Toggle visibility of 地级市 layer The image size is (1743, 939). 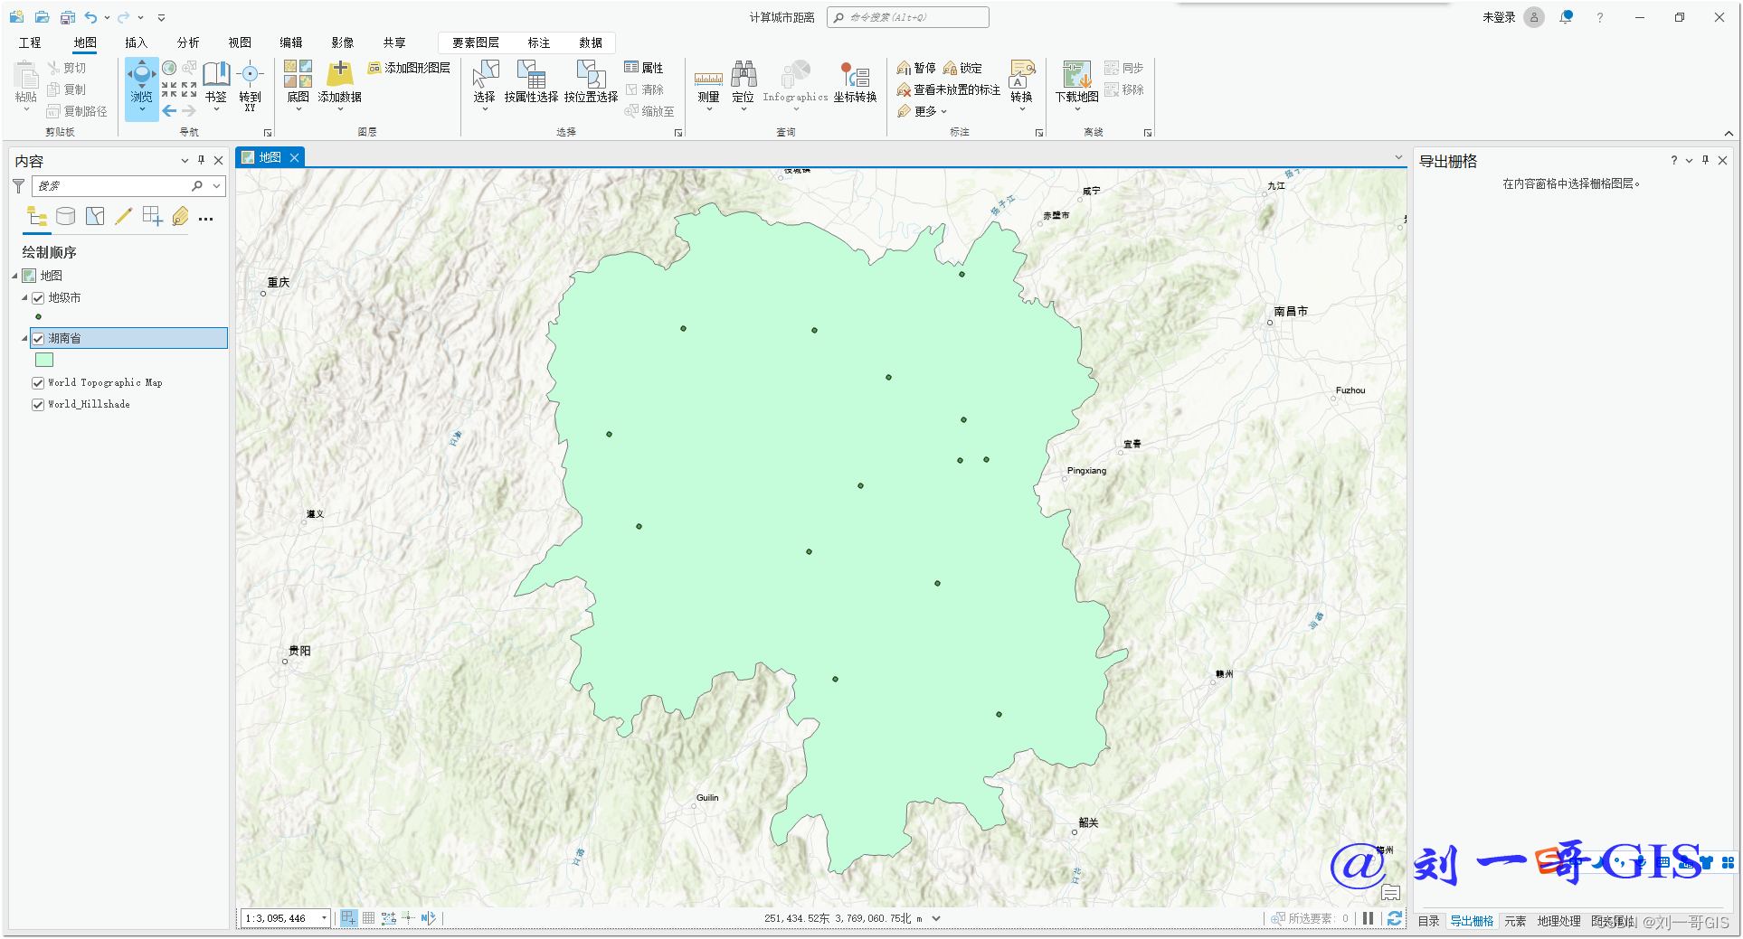(x=38, y=298)
